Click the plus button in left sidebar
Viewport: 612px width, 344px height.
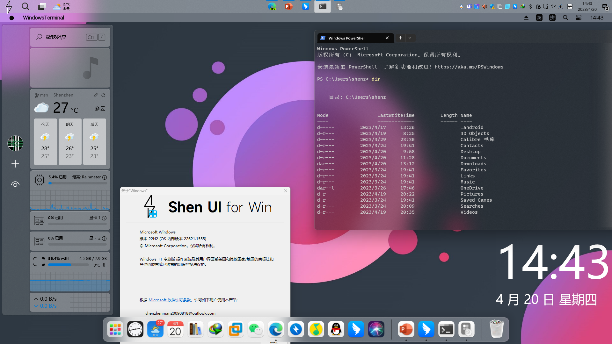coord(15,164)
